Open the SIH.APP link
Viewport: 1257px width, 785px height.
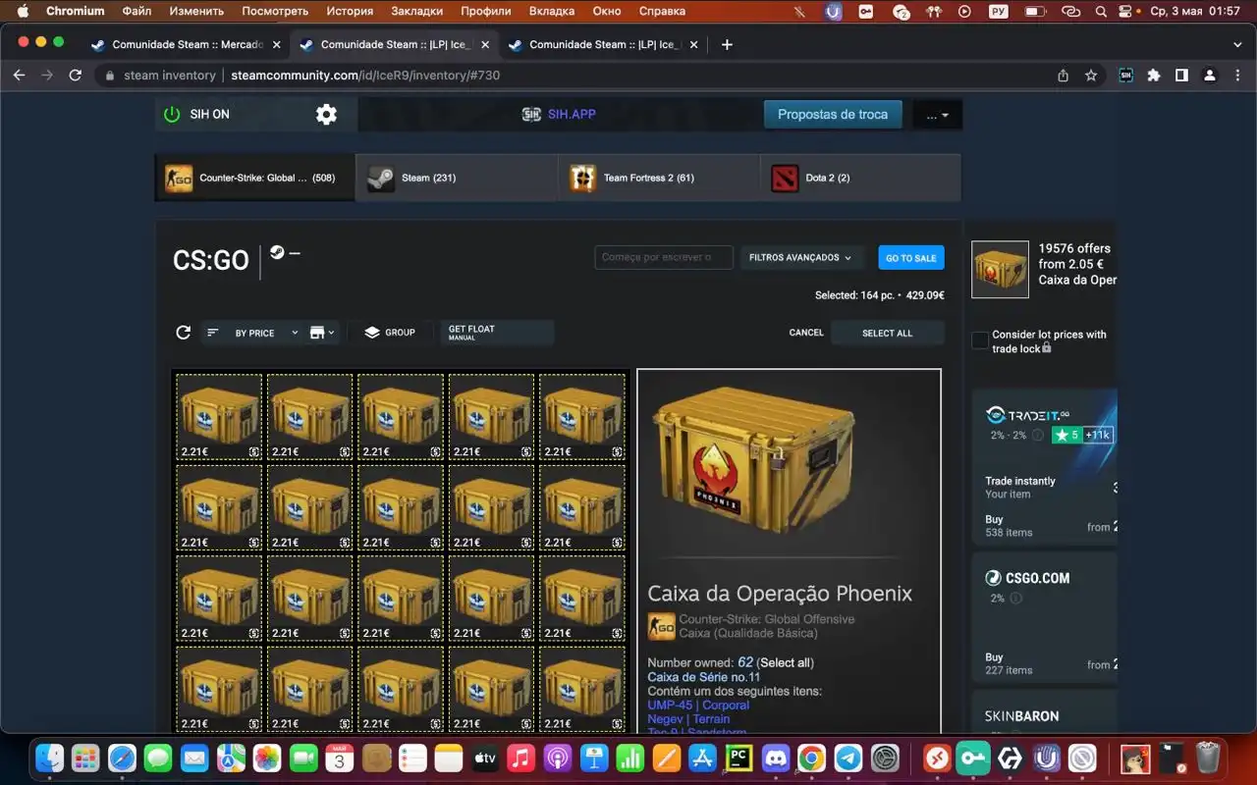(559, 115)
